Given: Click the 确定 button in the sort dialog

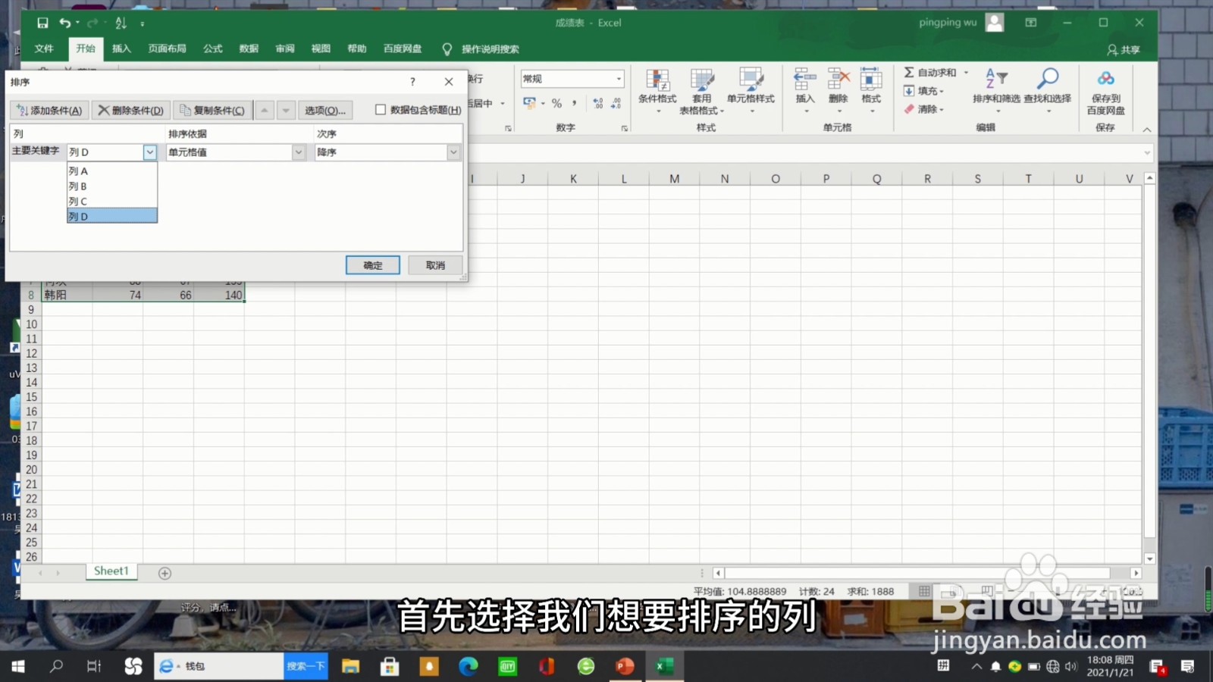Looking at the screenshot, I should pos(372,264).
